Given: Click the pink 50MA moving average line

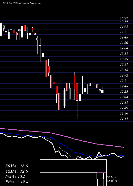Looking at the screenshot, I should point(62,135).
